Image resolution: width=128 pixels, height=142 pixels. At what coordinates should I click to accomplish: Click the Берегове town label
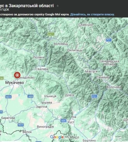click(8, 118)
